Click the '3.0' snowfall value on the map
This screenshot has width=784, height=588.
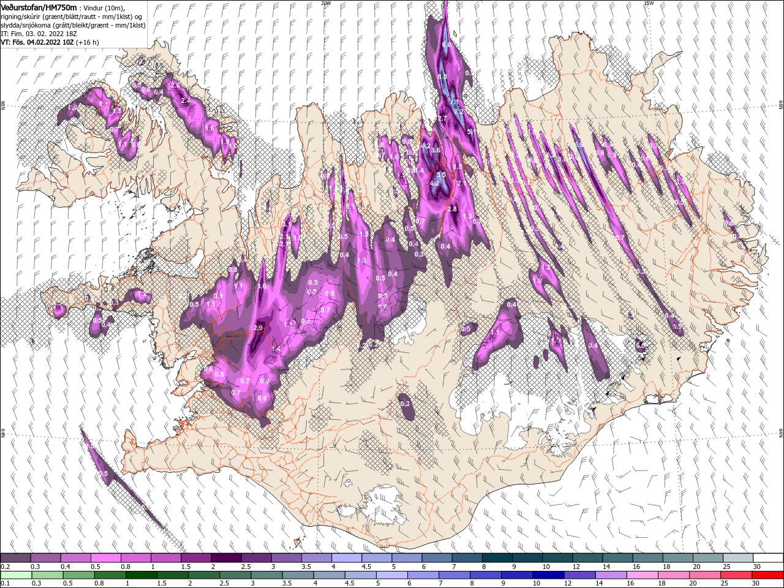261,287
